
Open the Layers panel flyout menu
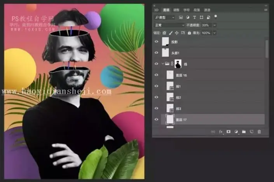(266, 10)
